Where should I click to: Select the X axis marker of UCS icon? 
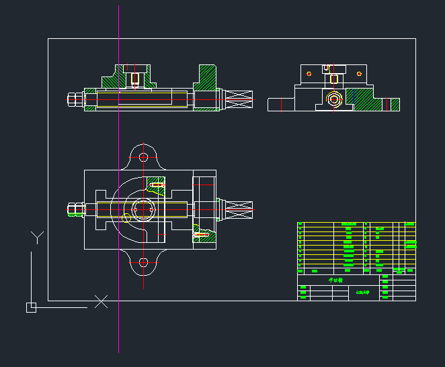(x=101, y=301)
